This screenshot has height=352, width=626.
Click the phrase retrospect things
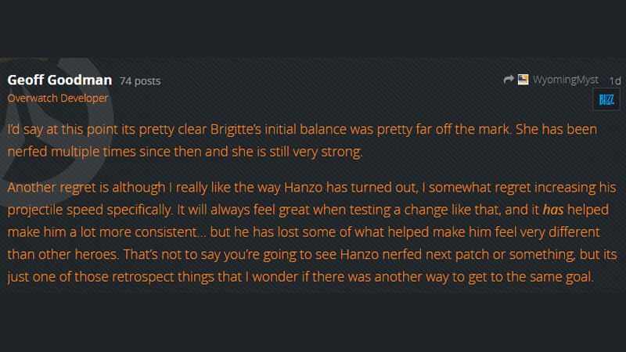click(163, 277)
